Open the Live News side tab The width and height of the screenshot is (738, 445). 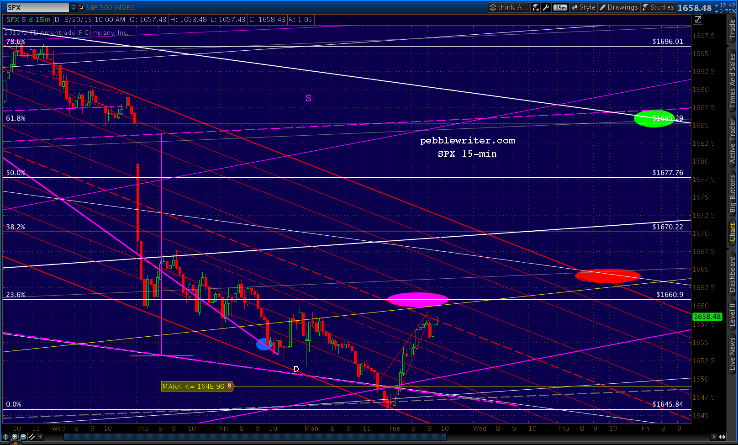[x=733, y=354]
